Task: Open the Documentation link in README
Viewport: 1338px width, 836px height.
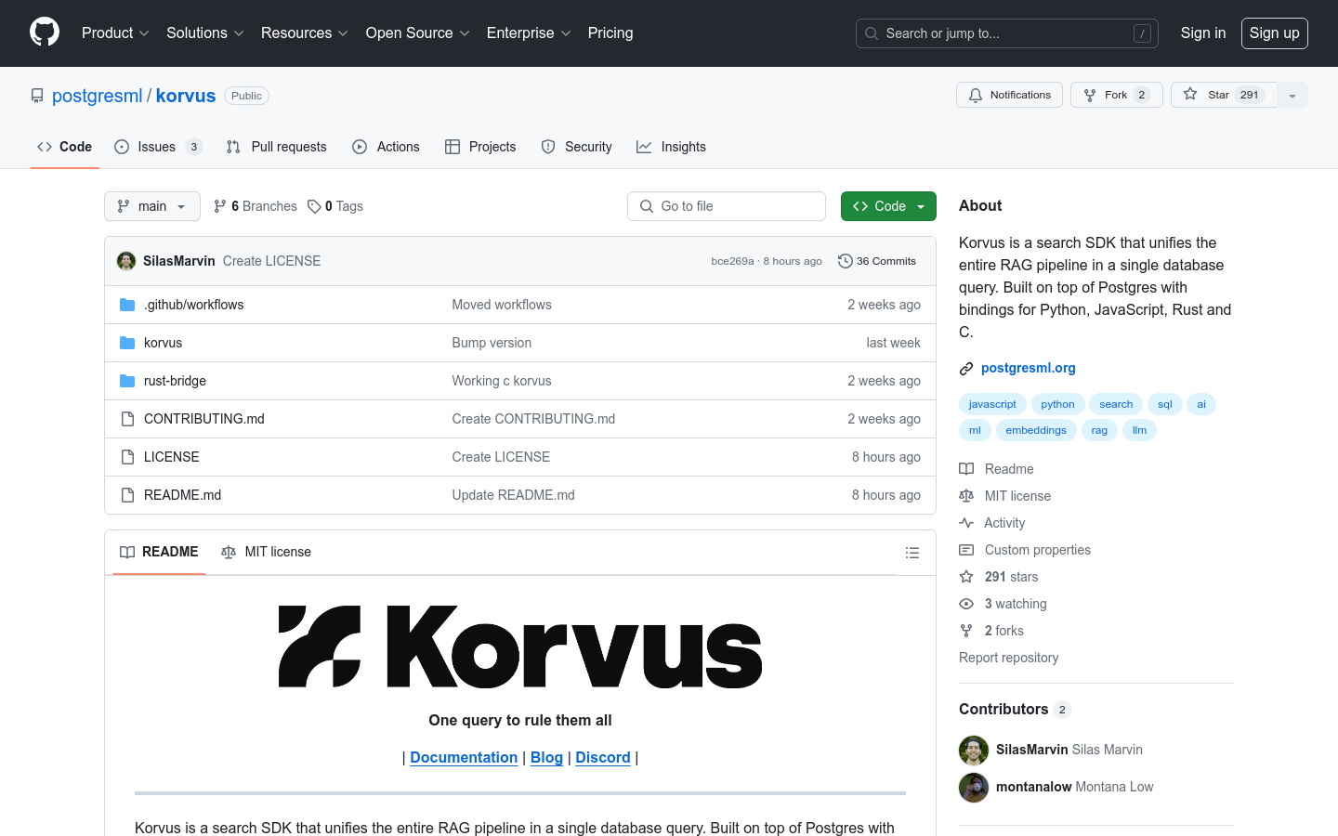Action: [464, 758]
